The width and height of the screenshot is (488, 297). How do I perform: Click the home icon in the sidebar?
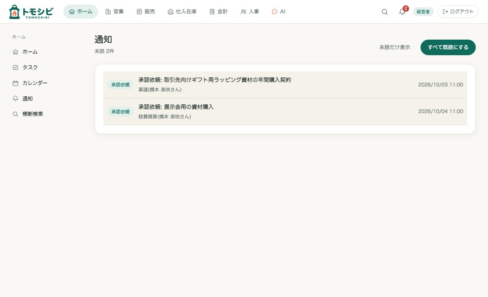pos(15,52)
